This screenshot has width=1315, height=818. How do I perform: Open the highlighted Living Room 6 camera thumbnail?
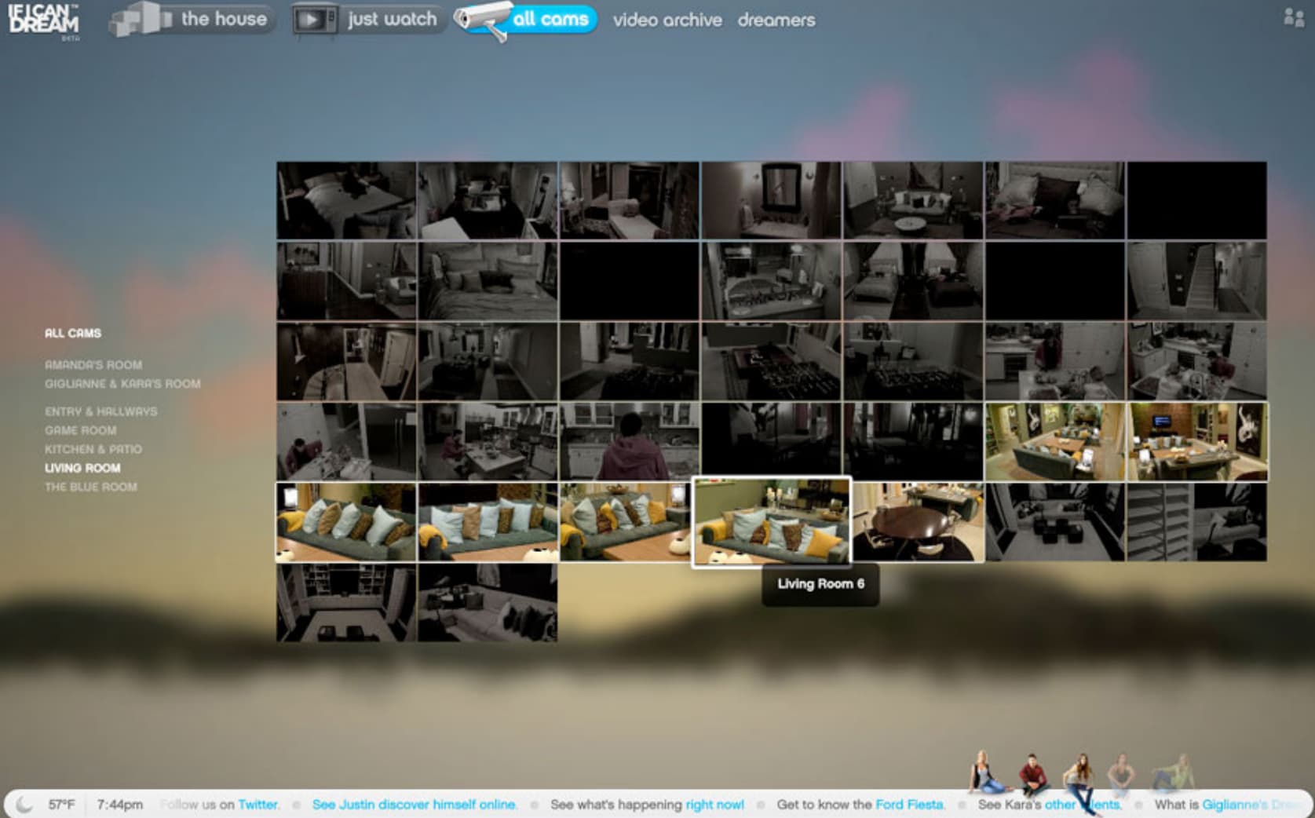click(x=771, y=521)
